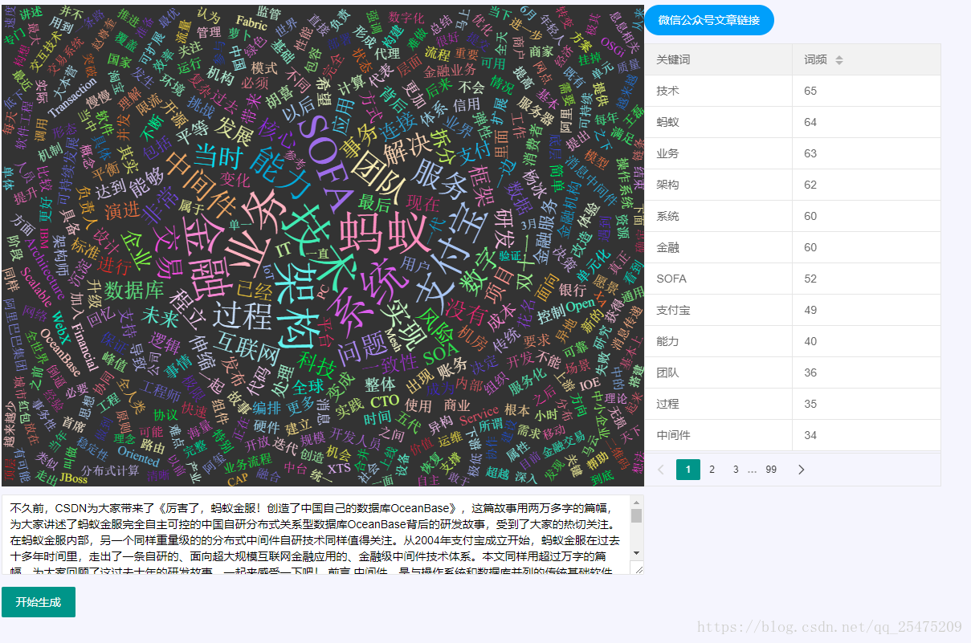Viewport: 971px width, 643px height.
Task: Click the 开始生成 generate button
Action: tap(38, 600)
